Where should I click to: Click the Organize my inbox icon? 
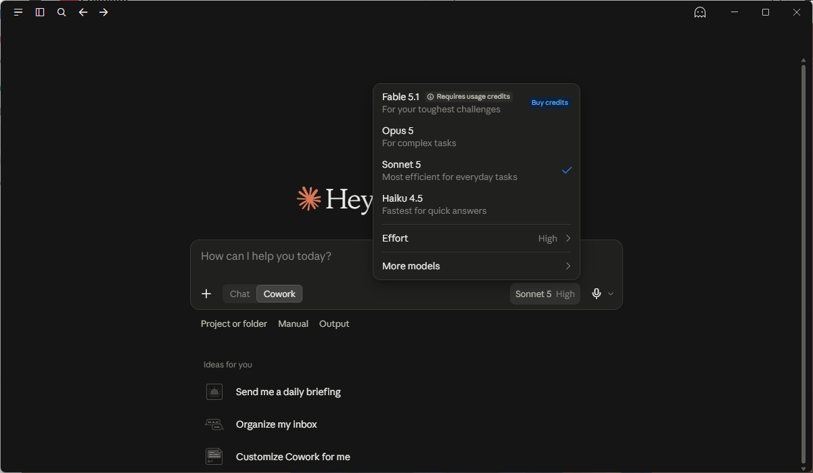click(x=214, y=424)
